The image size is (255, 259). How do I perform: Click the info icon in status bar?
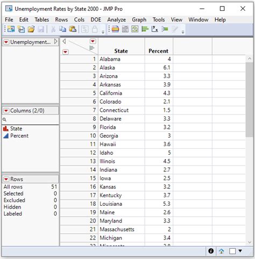coord(211,251)
